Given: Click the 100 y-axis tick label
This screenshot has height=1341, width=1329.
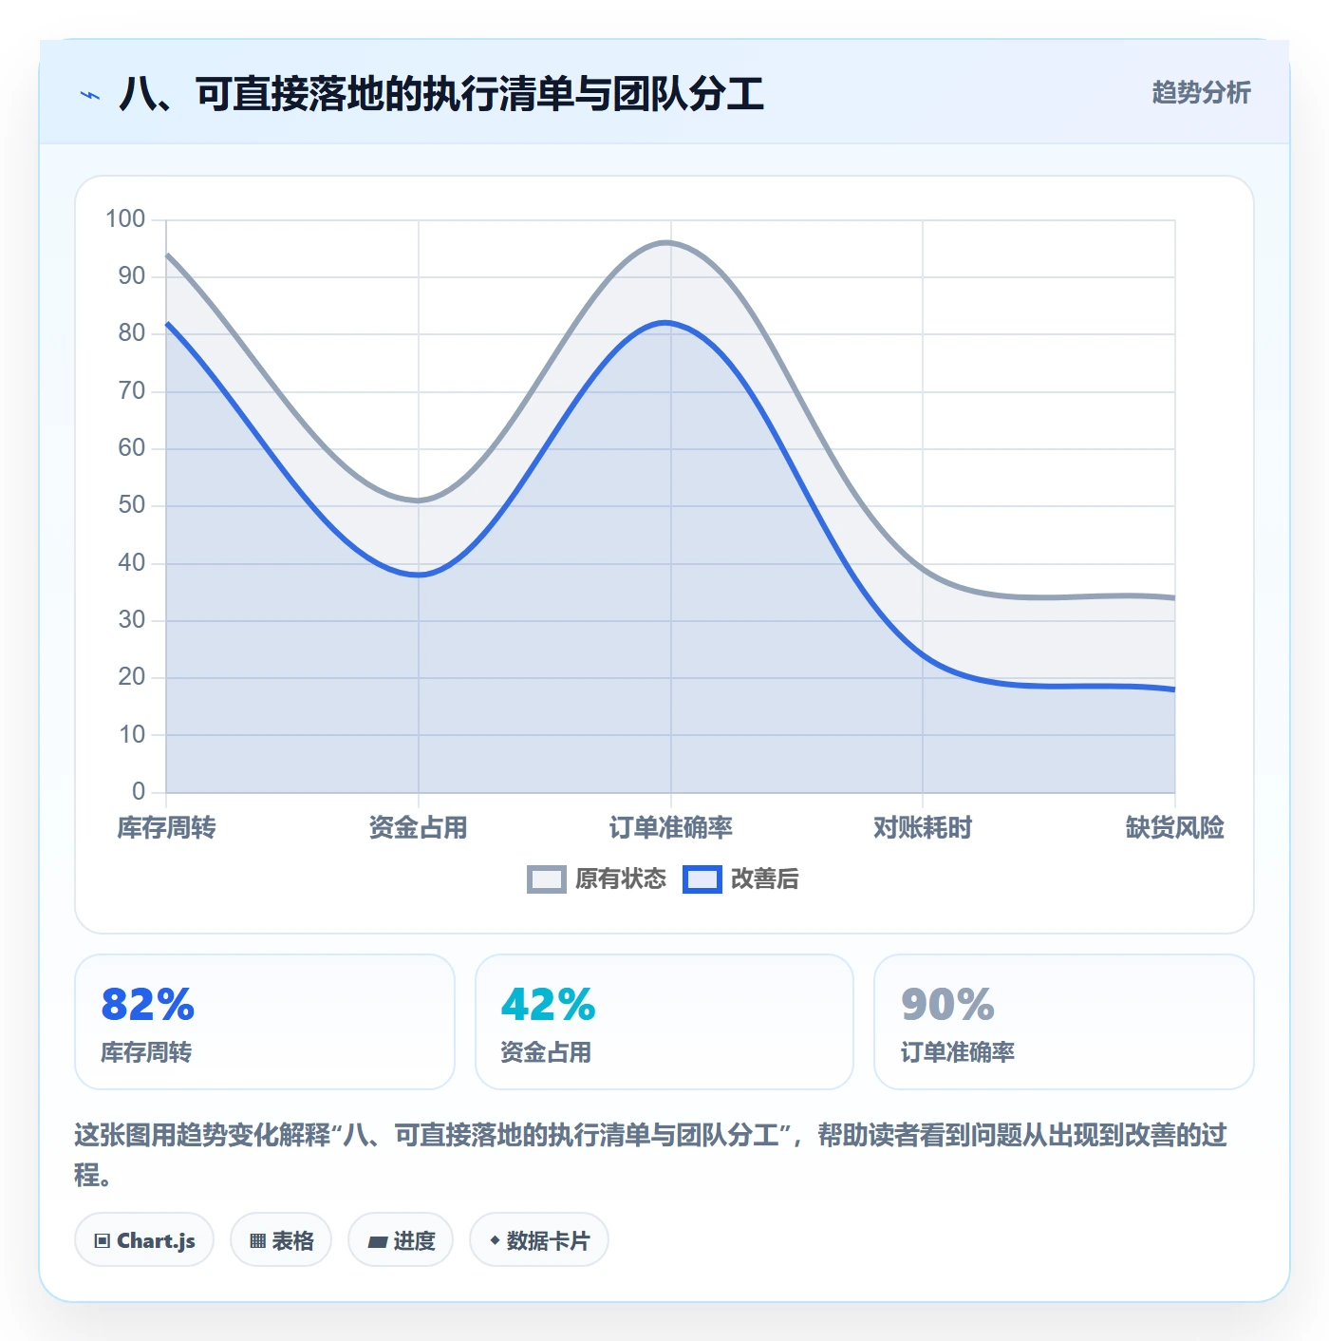Looking at the screenshot, I should pyautogui.click(x=125, y=219).
